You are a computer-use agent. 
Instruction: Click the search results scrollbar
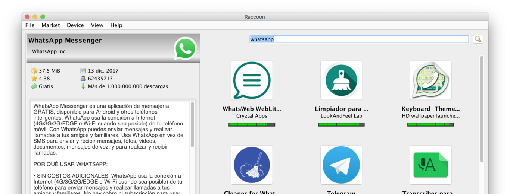point(481,109)
